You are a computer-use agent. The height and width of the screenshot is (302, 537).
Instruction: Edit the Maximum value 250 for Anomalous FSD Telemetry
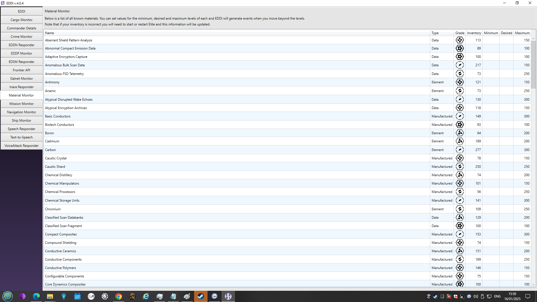coord(522,74)
